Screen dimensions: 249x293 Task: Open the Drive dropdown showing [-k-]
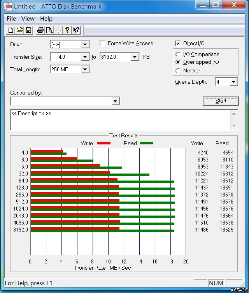coord(85,44)
